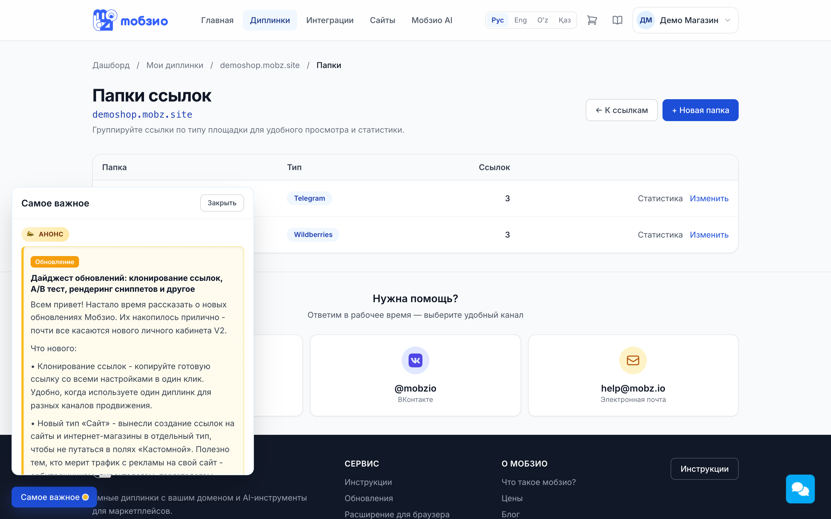Screen dimensions: 831x519
Task: Open the help@mobz.io email card
Action: pos(633,375)
